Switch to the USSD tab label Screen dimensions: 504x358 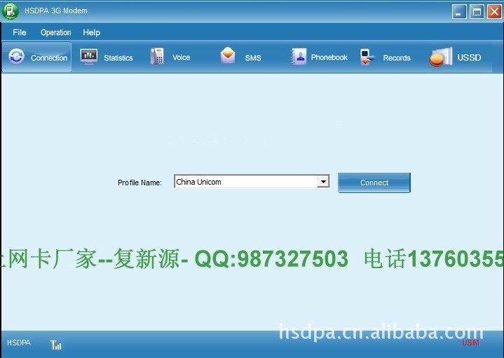(x=469, y=58)
